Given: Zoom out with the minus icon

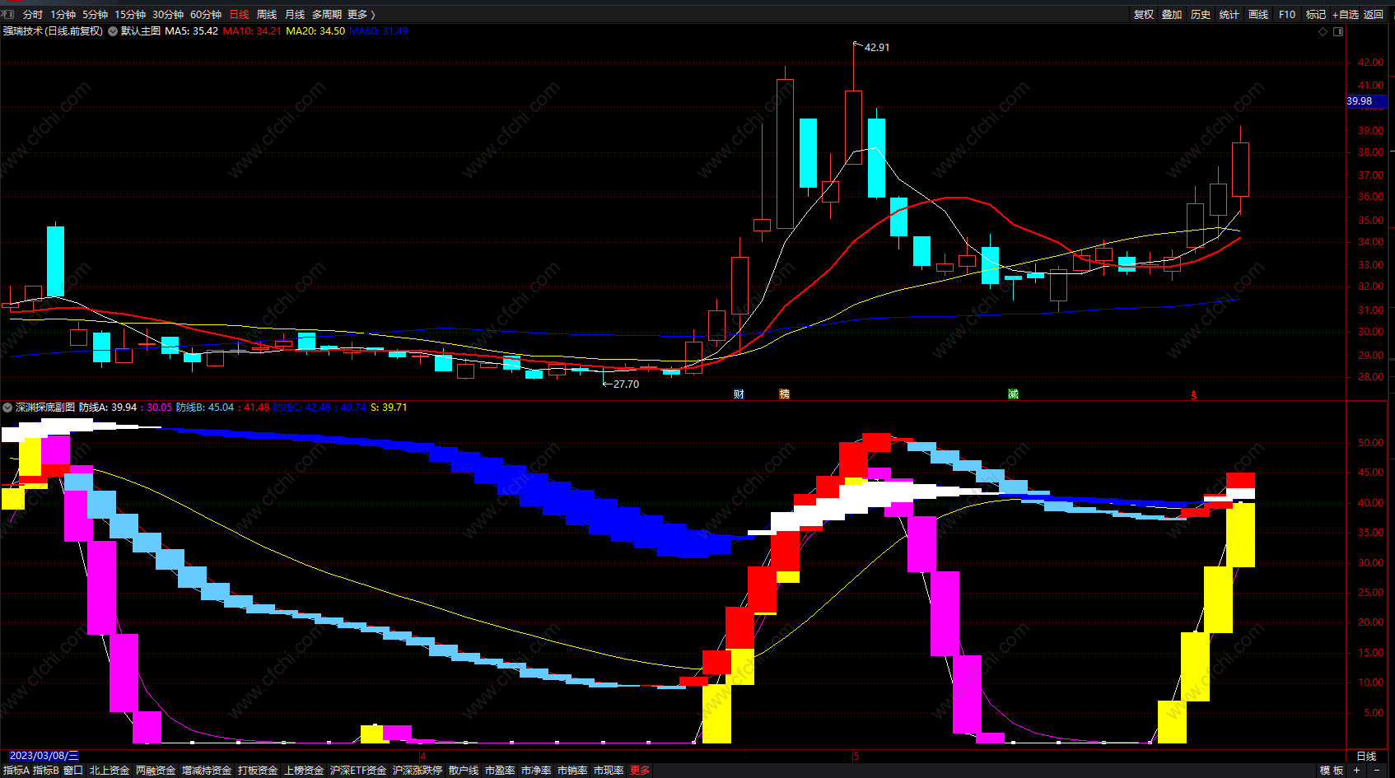Looking at the screenshot, I should point(1379,771).
